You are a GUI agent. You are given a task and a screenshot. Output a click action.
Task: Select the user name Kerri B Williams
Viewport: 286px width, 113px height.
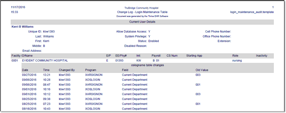(22, 27)
